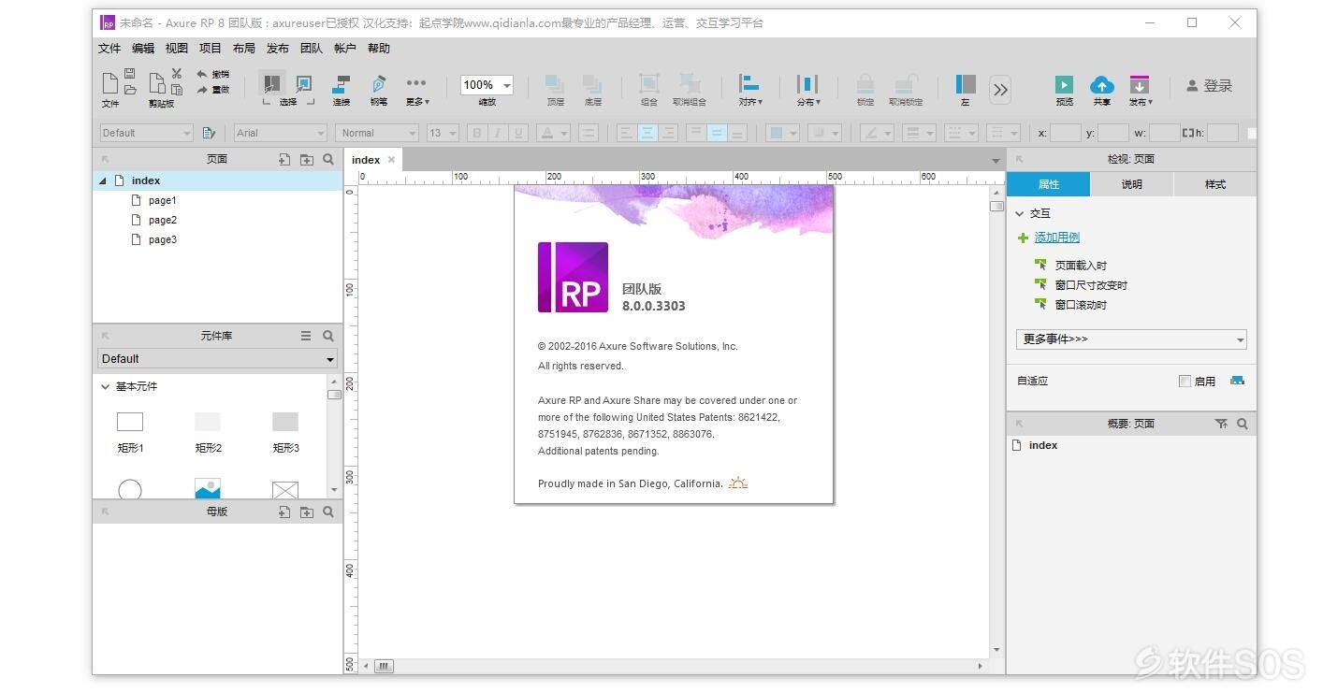This screenshot has height=692, width=1323.
Task: Click the x position input field
Action: [x=1066, y=133]
